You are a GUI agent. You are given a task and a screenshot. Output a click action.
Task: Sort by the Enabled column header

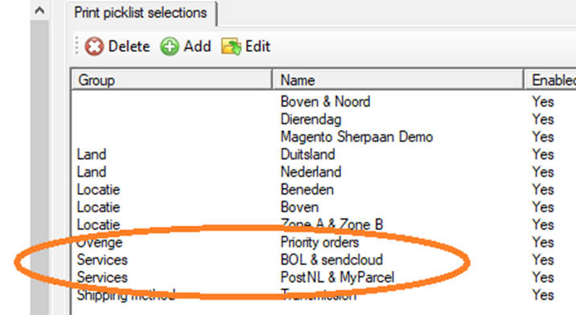(x=550, y=80)
